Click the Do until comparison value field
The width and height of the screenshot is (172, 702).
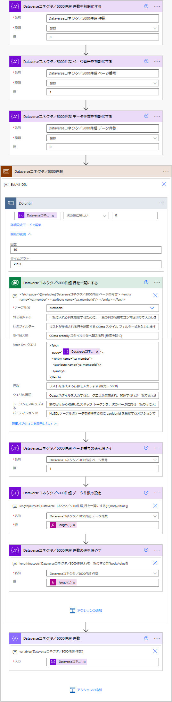135,215
